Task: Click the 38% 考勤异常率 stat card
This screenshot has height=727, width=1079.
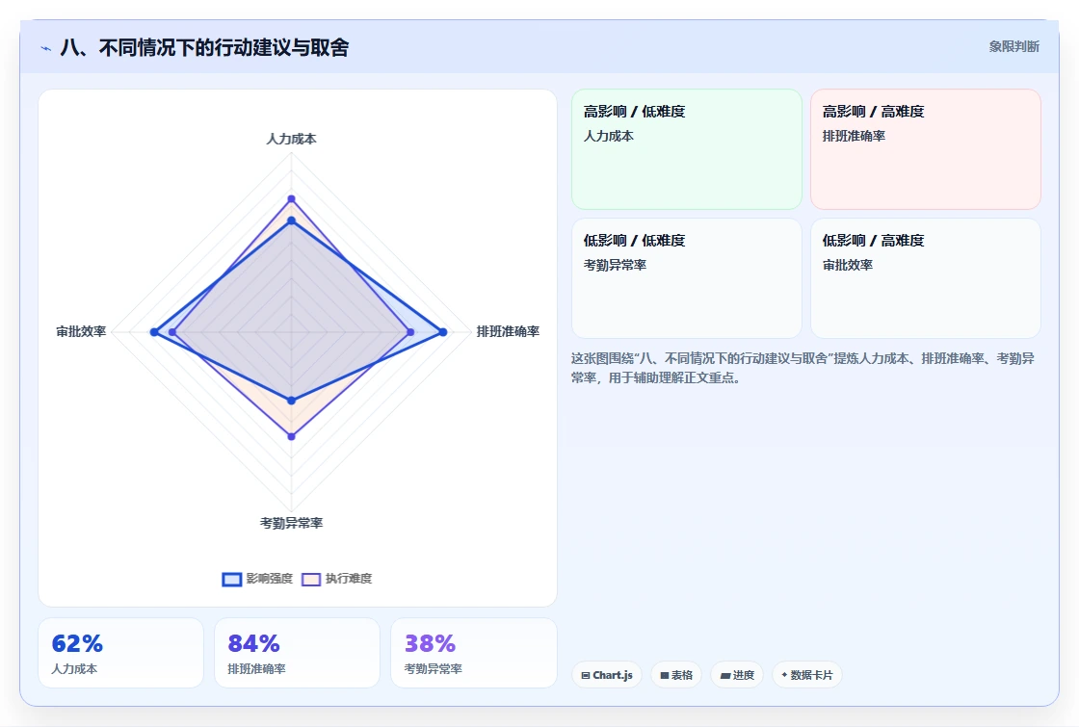Action: tap(473, 653)
